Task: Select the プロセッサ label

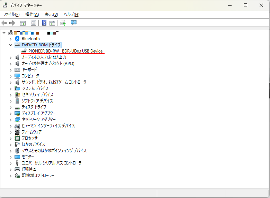Action: (x=30, y=138)
